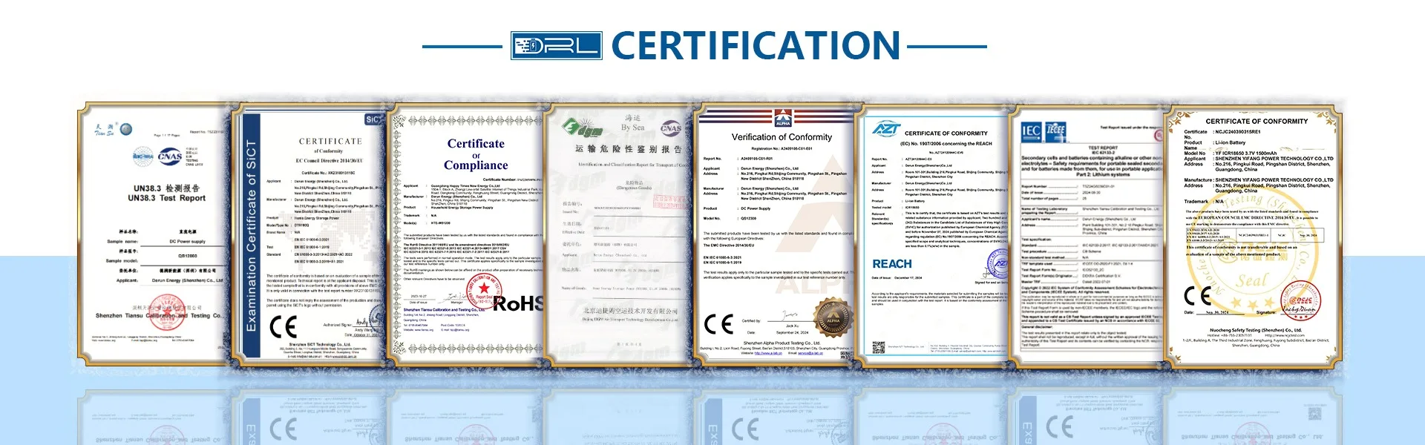The width and height of the screenshot is (1425, 445).
Task: Click the CERTIFICATION heading text
Action: point(756,46)
